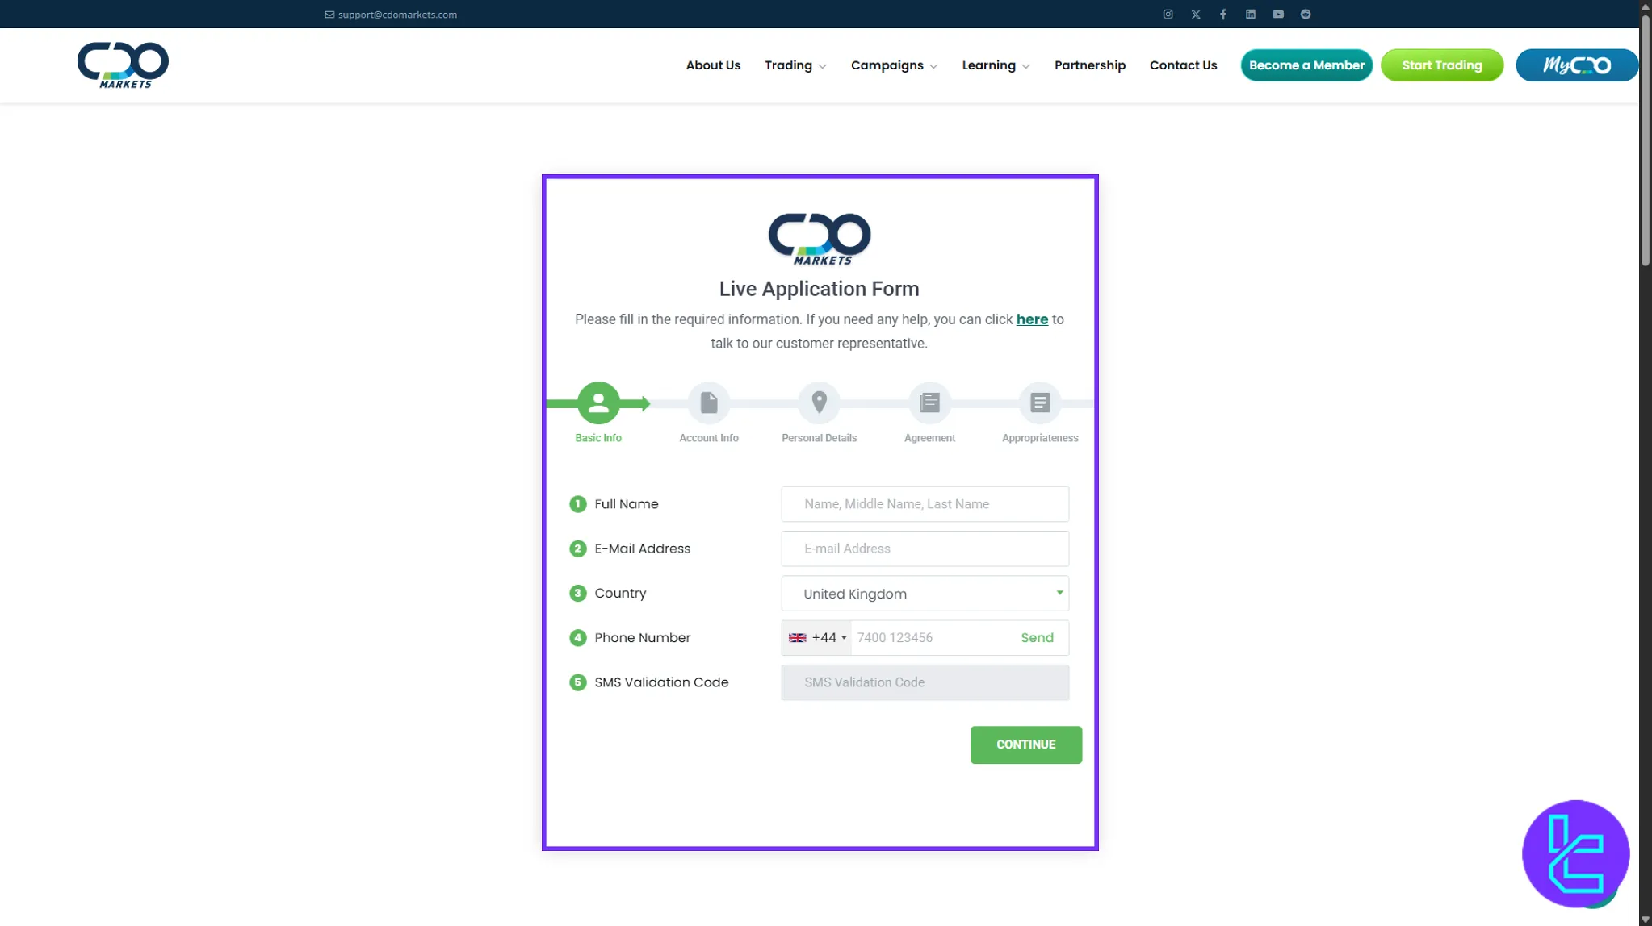Open the +44 phone country code selector

[x=817, y=638]
